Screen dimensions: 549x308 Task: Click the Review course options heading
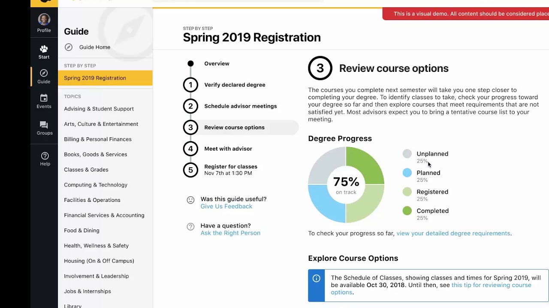coord(394,68)
